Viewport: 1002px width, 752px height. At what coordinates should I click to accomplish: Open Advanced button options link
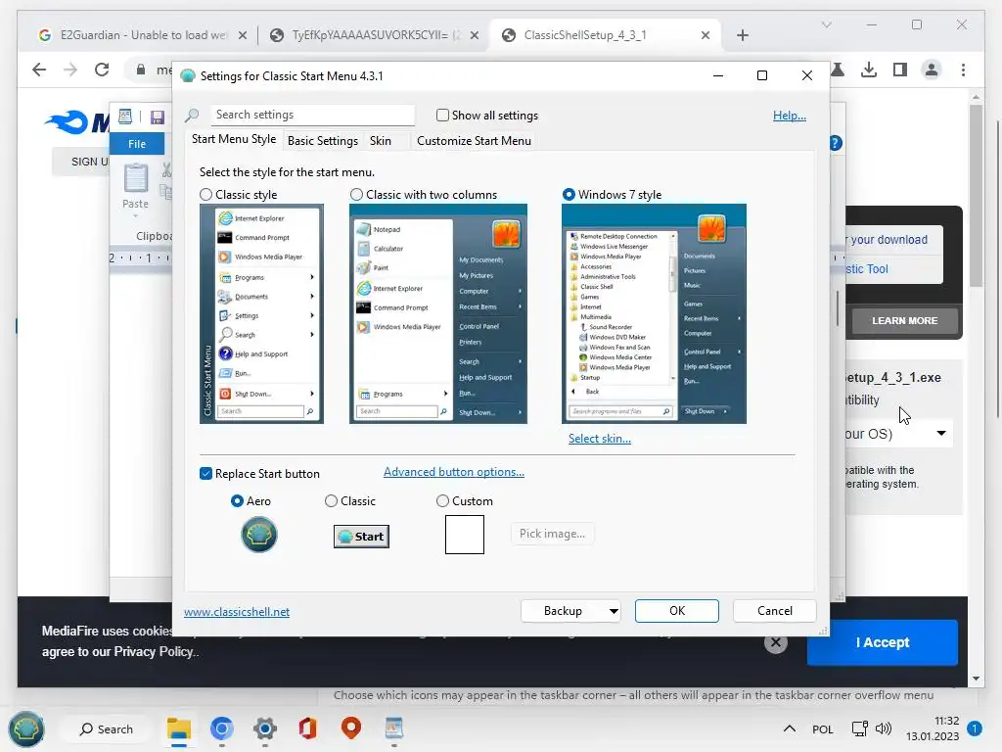click(x=454, y=472)
